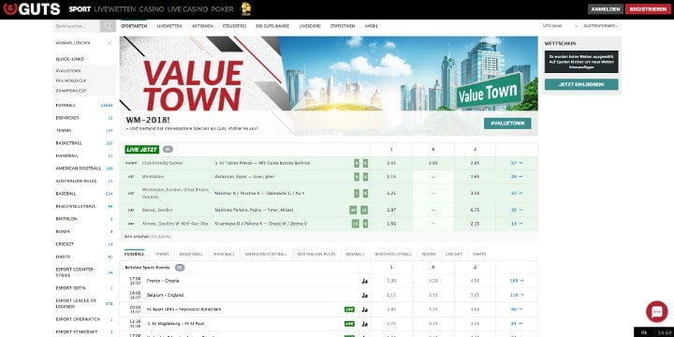Select odds 2.45 for Tatran Presov
The width and height of the screenshot is (674, 337).
tap(391, 163)
